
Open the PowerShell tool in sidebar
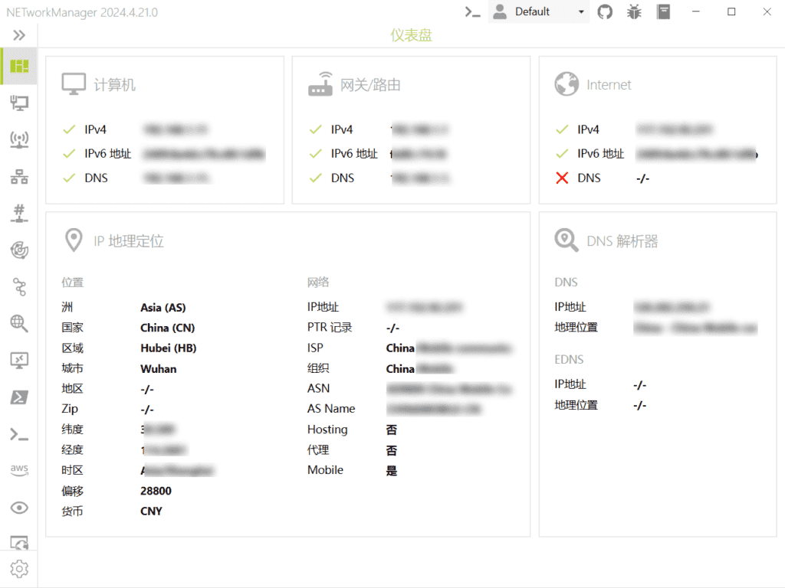(19, 397)
